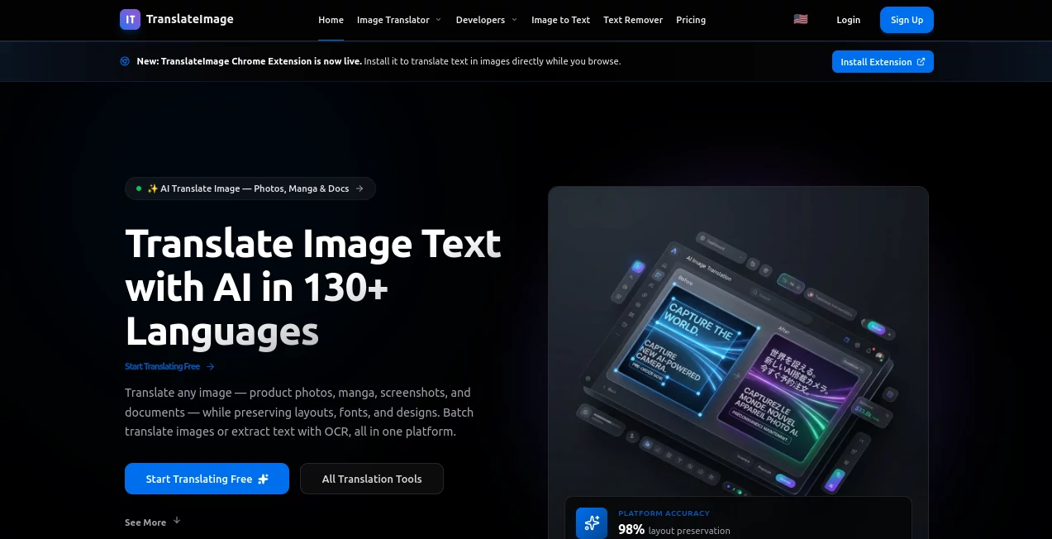Screen dimensions: 1052x539
Task: Click the TranslateImage brand name
Action: pos(189,19)
